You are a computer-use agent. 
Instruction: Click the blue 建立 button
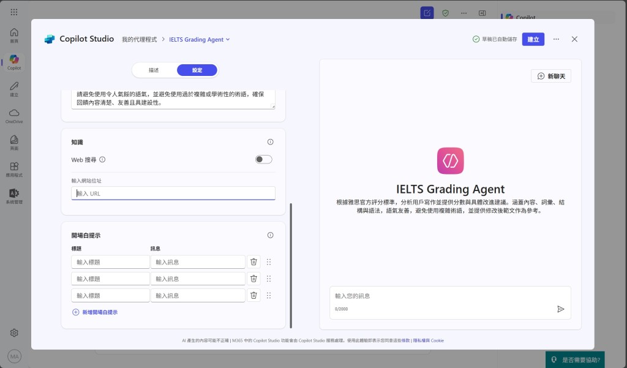[533, 39]
